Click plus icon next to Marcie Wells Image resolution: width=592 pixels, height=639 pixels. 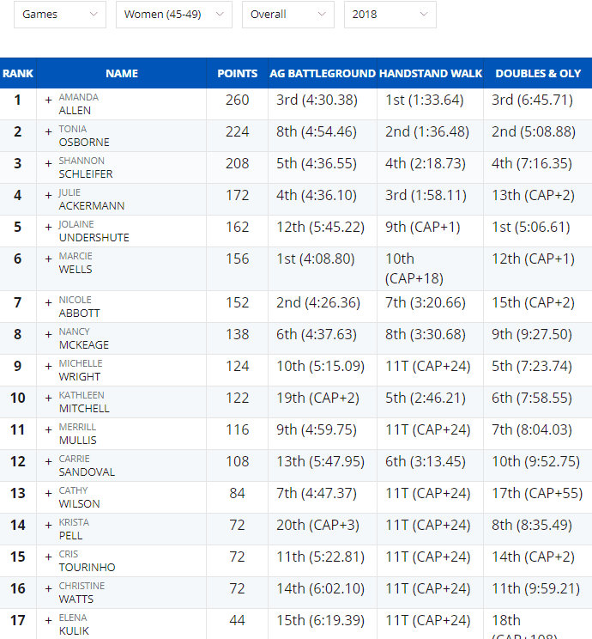click(48, 259)
